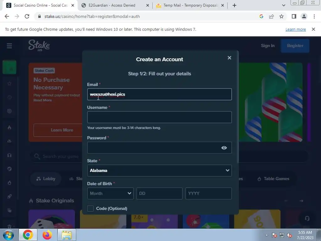Close the Temp Mail browser tab
321x241 pixels.
223,6
